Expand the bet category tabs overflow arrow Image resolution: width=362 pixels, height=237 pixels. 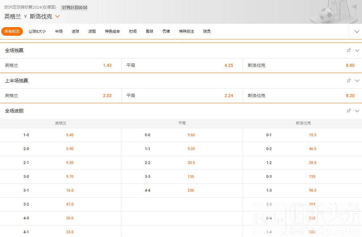[x=357, y=31]
